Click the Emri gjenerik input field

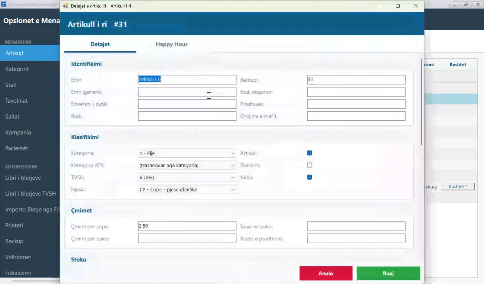(187, 92)
